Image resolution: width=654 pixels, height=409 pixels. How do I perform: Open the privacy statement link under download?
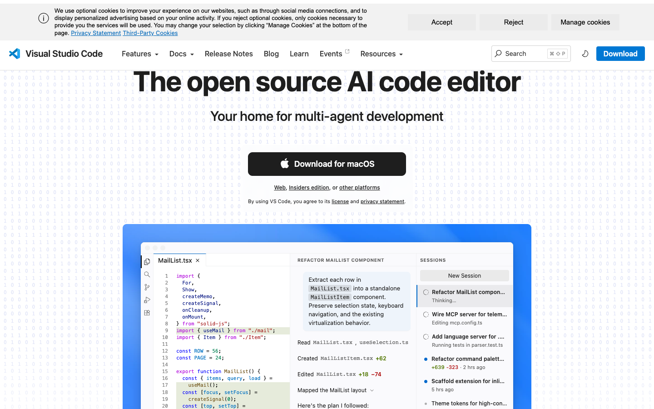[382, 201]
